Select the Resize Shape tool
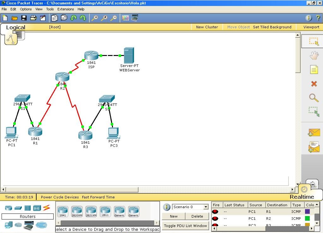 [x=314, y=112]
